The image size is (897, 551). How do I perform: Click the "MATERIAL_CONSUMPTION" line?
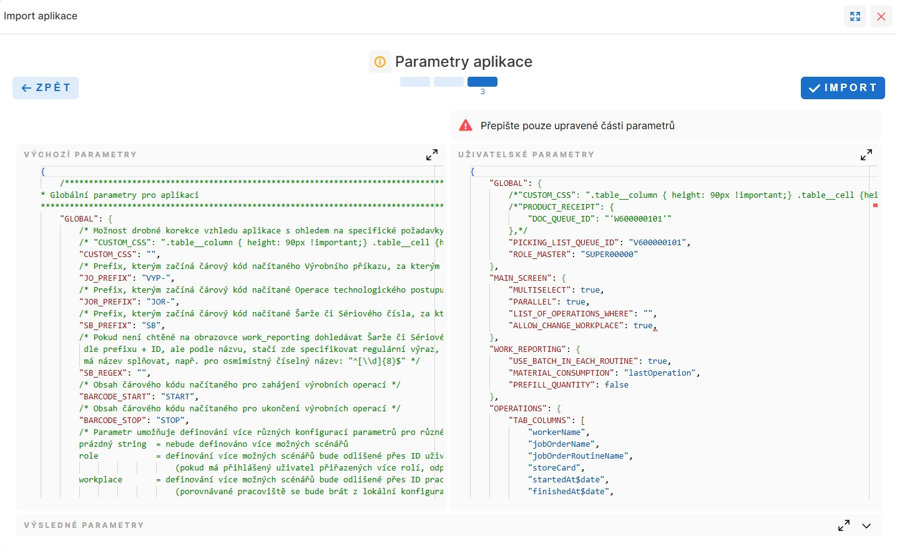click(x=604, y=373)
